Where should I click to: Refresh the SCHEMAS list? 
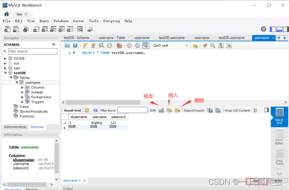click(x=54, y=44)
